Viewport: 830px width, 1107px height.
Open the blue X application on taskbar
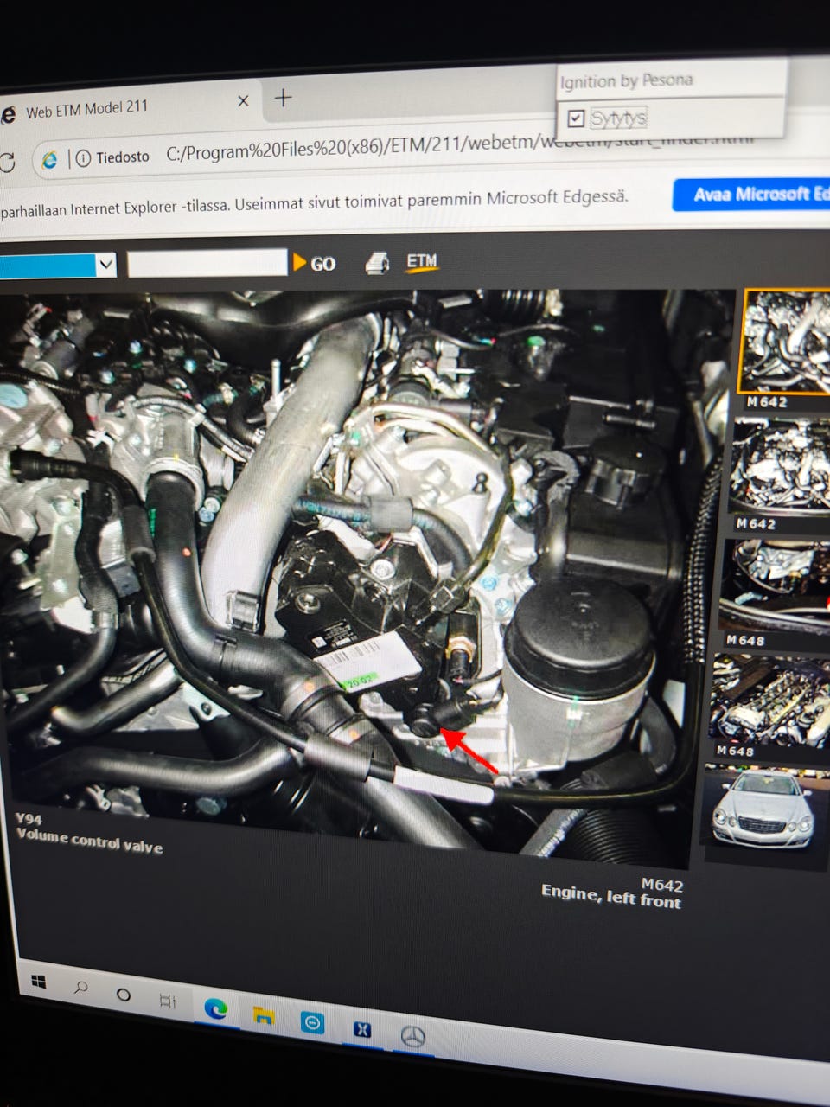tap(362, 1029)
